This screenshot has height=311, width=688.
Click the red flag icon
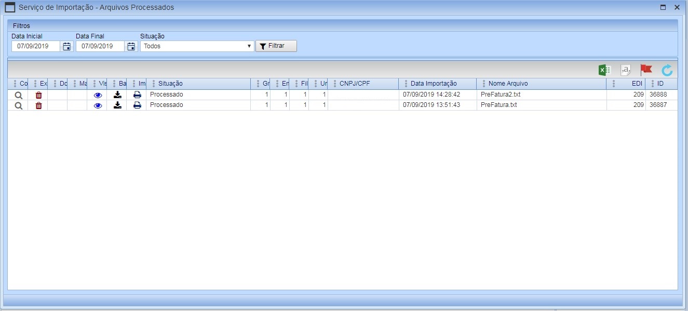click(646, 70)
